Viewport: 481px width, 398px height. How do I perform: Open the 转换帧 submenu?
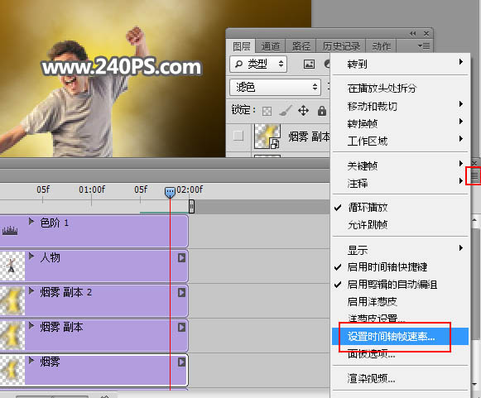click(401, 123)
